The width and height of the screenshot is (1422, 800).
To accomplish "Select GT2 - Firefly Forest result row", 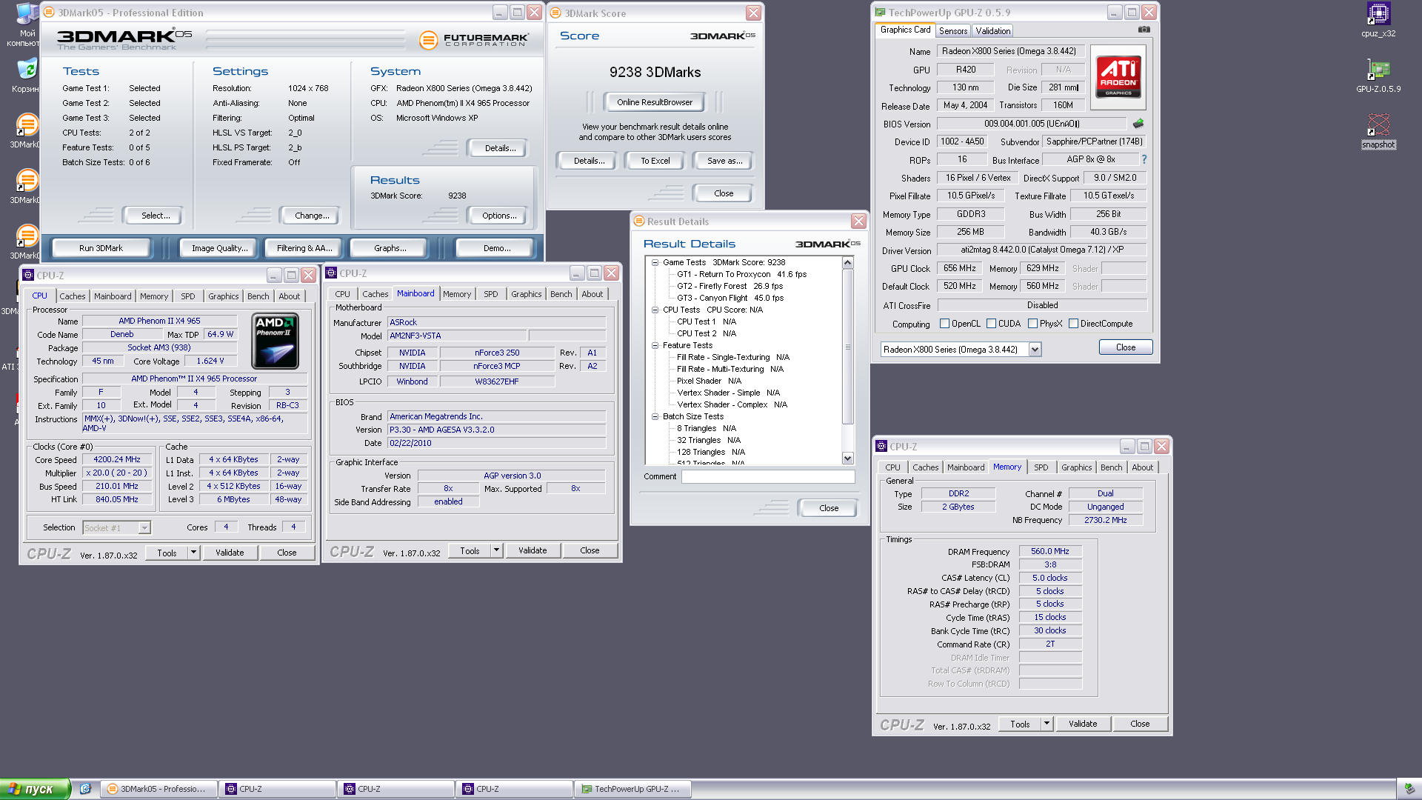I will pos(730,286).
